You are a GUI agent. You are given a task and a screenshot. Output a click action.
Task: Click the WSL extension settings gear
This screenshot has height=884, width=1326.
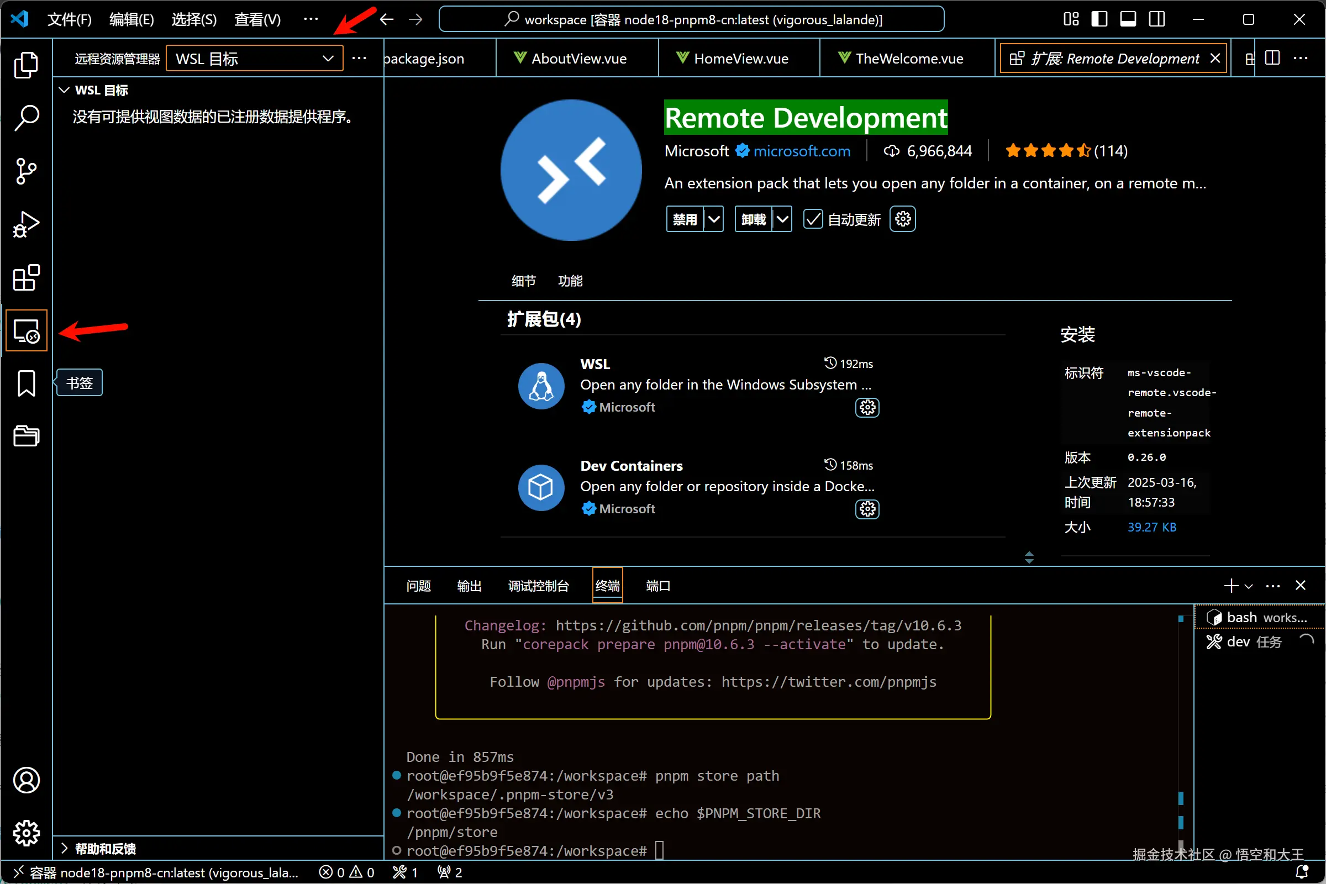click(x=867, y=408)
